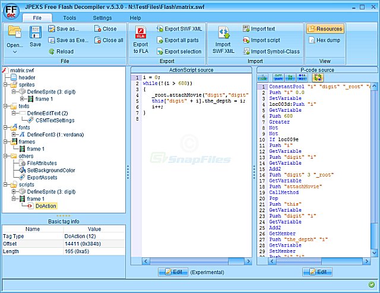Show P-code graph view button

click(262, 78)
